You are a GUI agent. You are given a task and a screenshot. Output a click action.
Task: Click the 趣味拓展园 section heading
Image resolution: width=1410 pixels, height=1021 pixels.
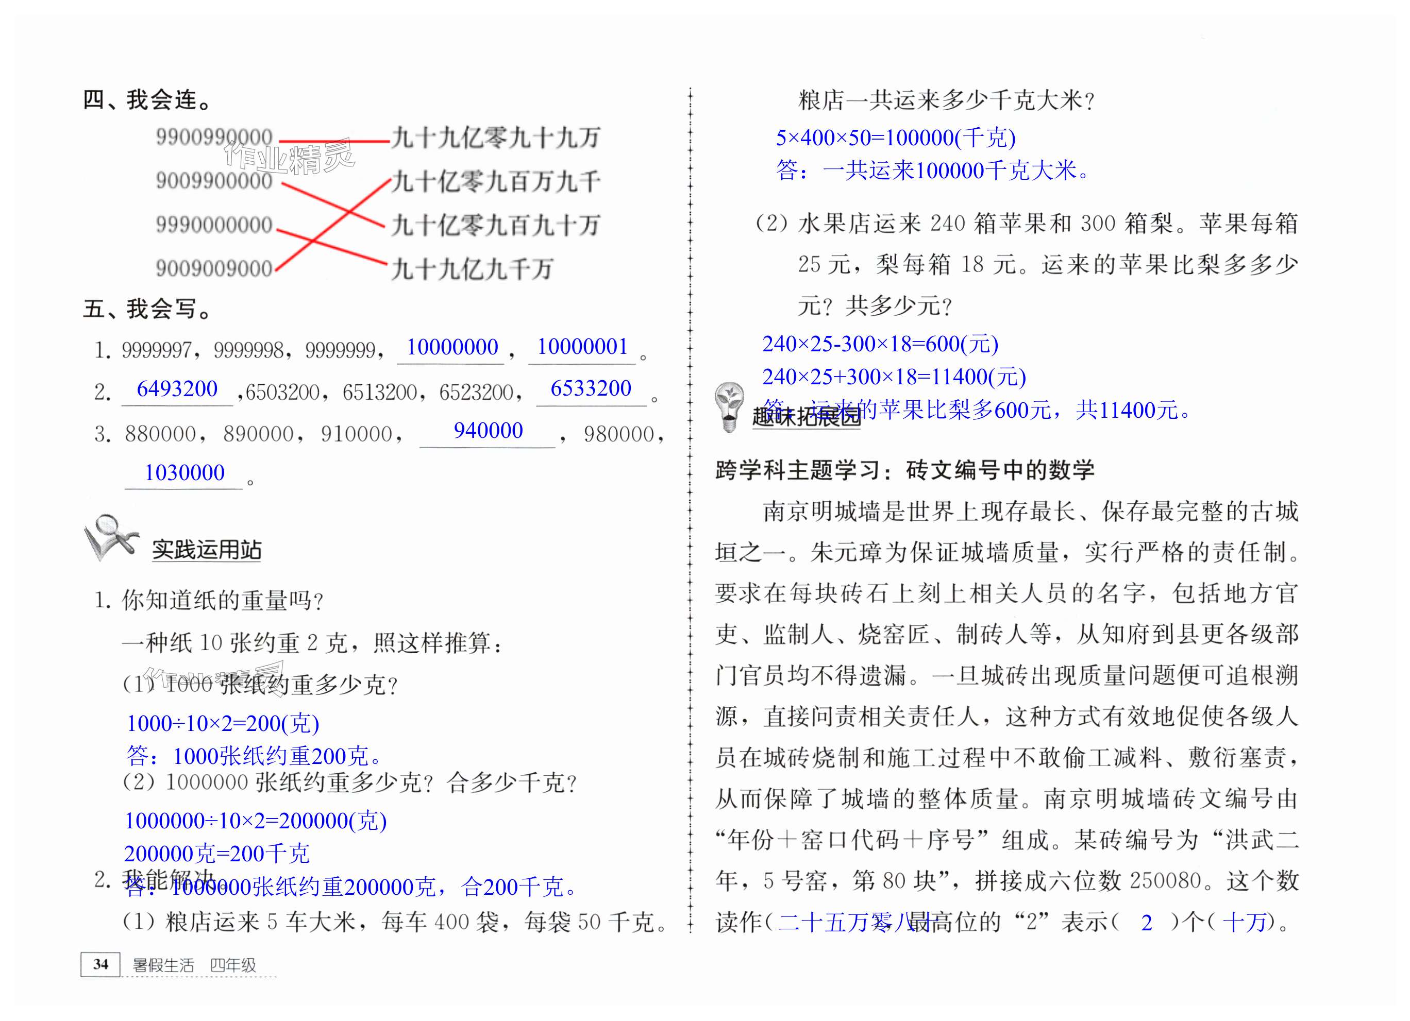[x=805, y=416]
